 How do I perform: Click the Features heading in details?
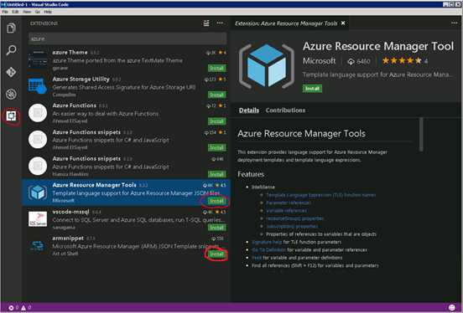click(x=251, y=174)
